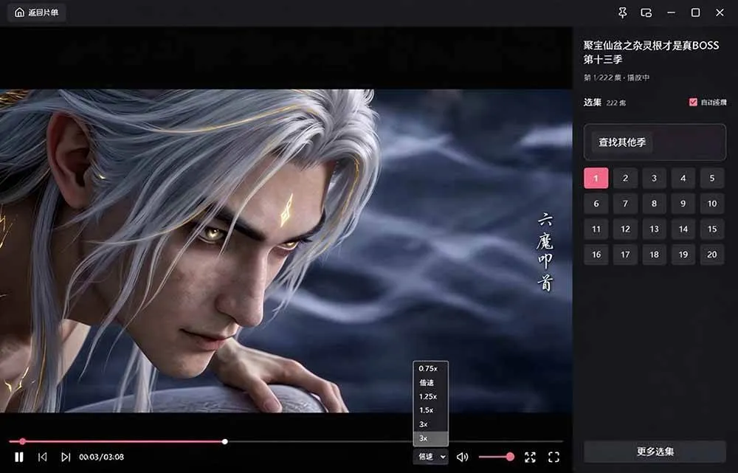Skip to the next episode with the skip-forward icon

[66, 457]
